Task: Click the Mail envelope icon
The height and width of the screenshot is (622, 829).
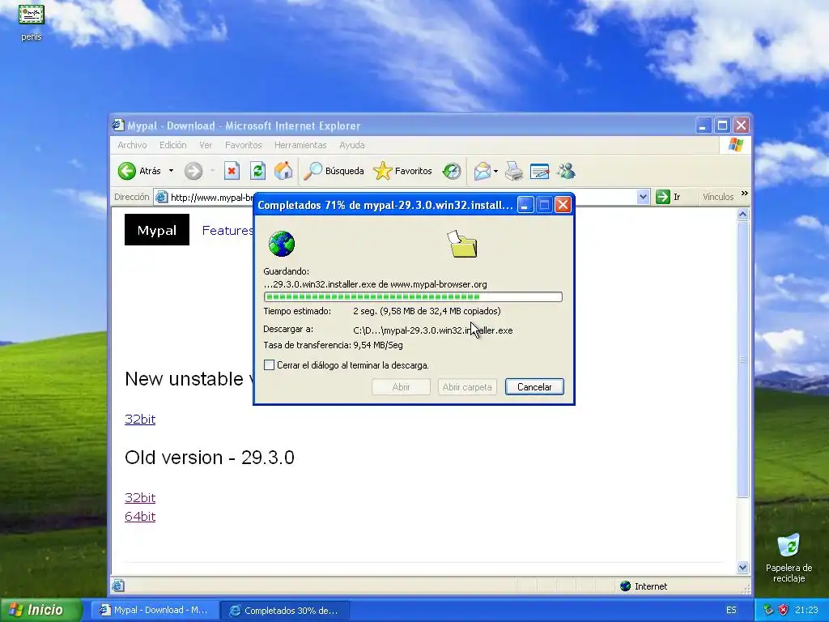Action: coord(483,171)
